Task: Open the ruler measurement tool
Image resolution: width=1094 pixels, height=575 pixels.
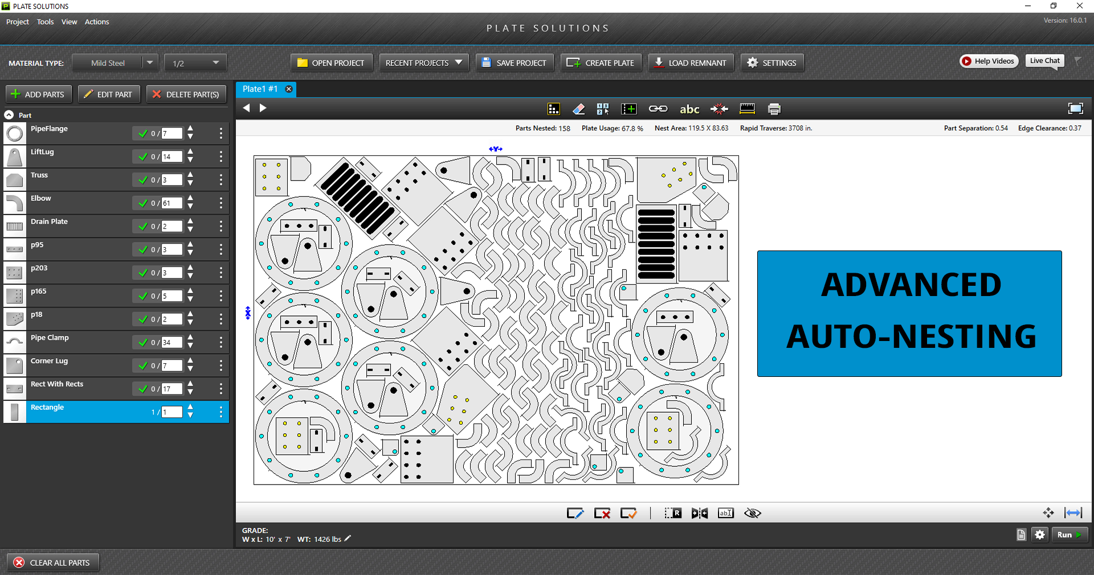Action: 748,109
